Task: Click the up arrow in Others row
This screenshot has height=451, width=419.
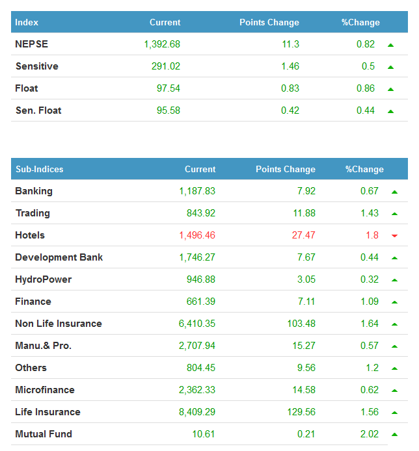Action: click(394, 368)
